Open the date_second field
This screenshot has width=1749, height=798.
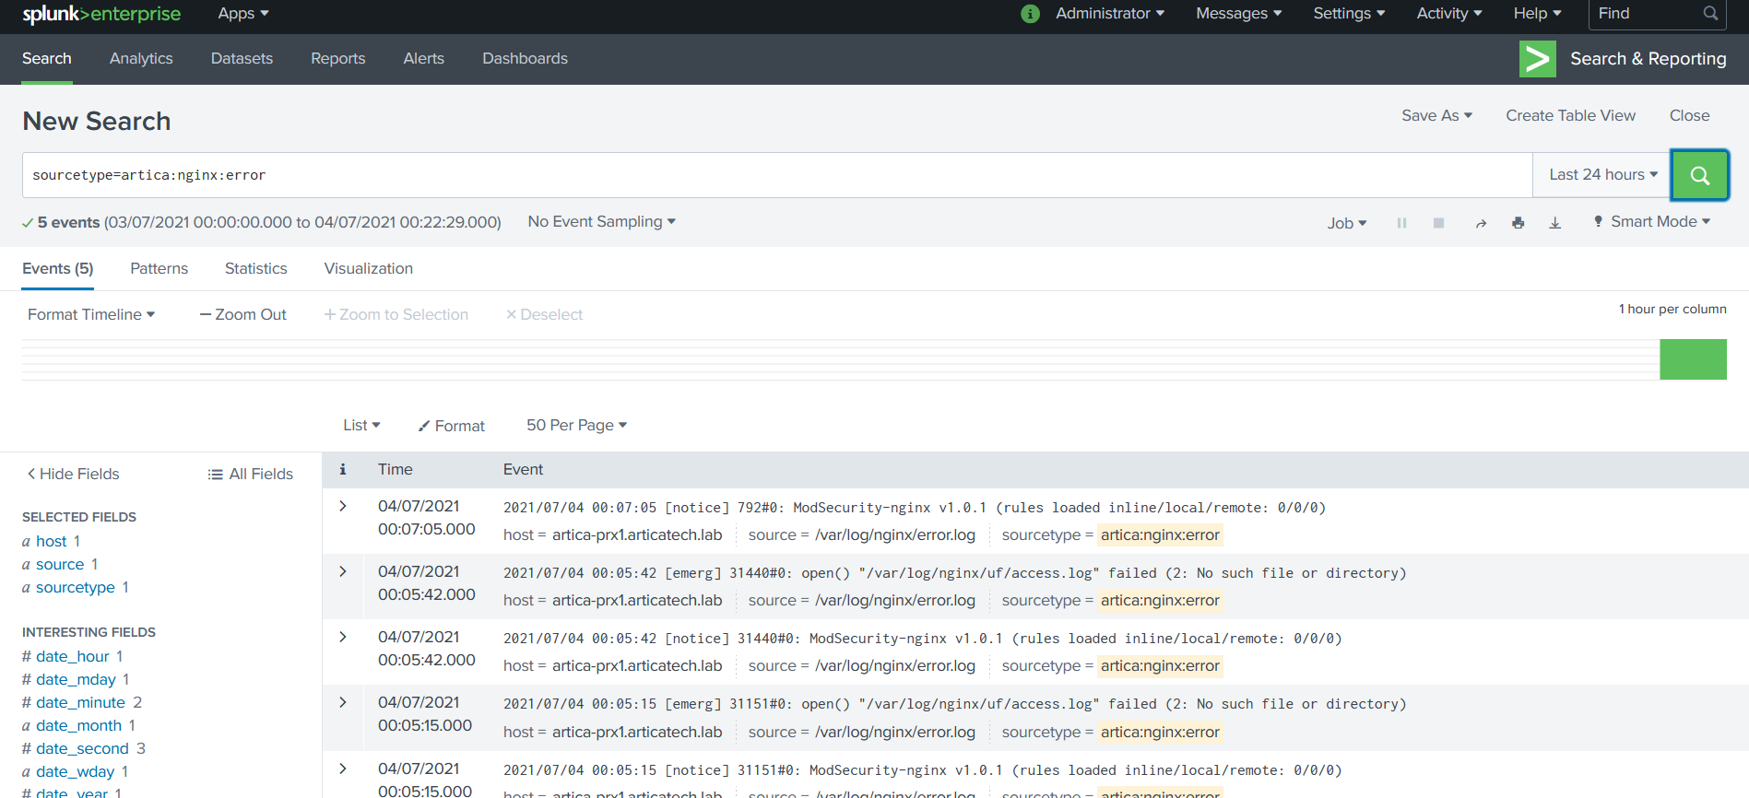(x=83, y=748)
